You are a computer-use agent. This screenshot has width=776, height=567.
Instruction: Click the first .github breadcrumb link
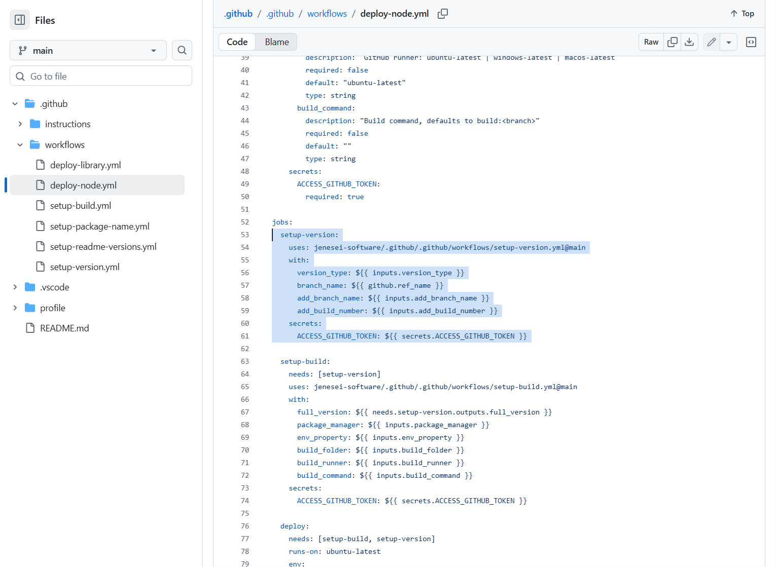[238, 14]
